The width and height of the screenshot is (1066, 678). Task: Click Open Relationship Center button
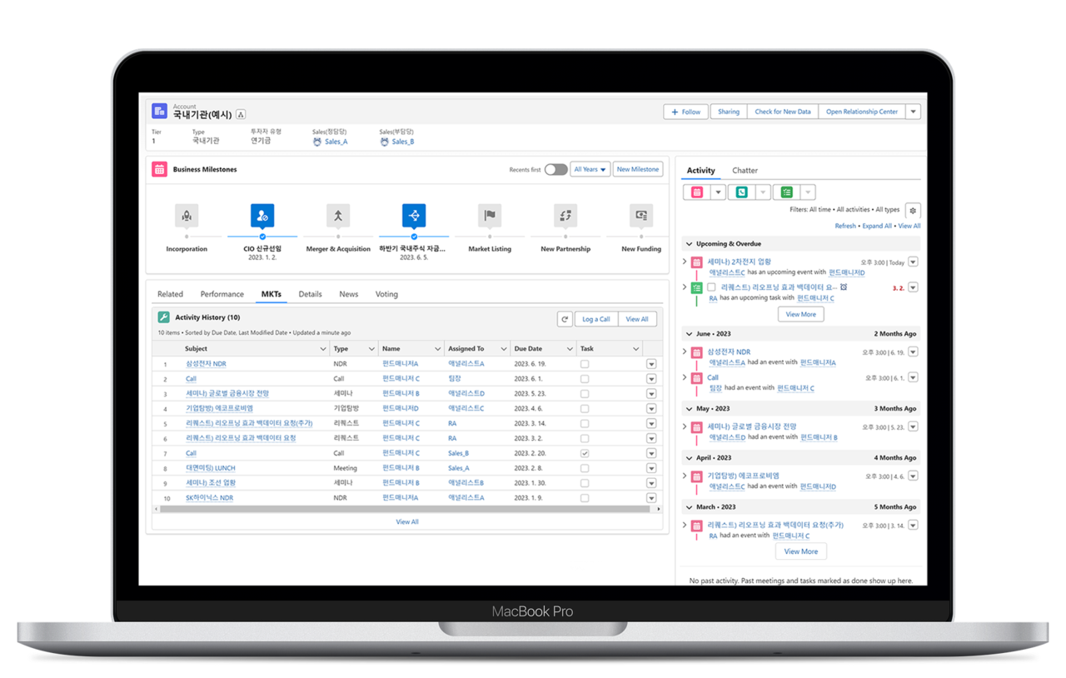coord(862,112)
